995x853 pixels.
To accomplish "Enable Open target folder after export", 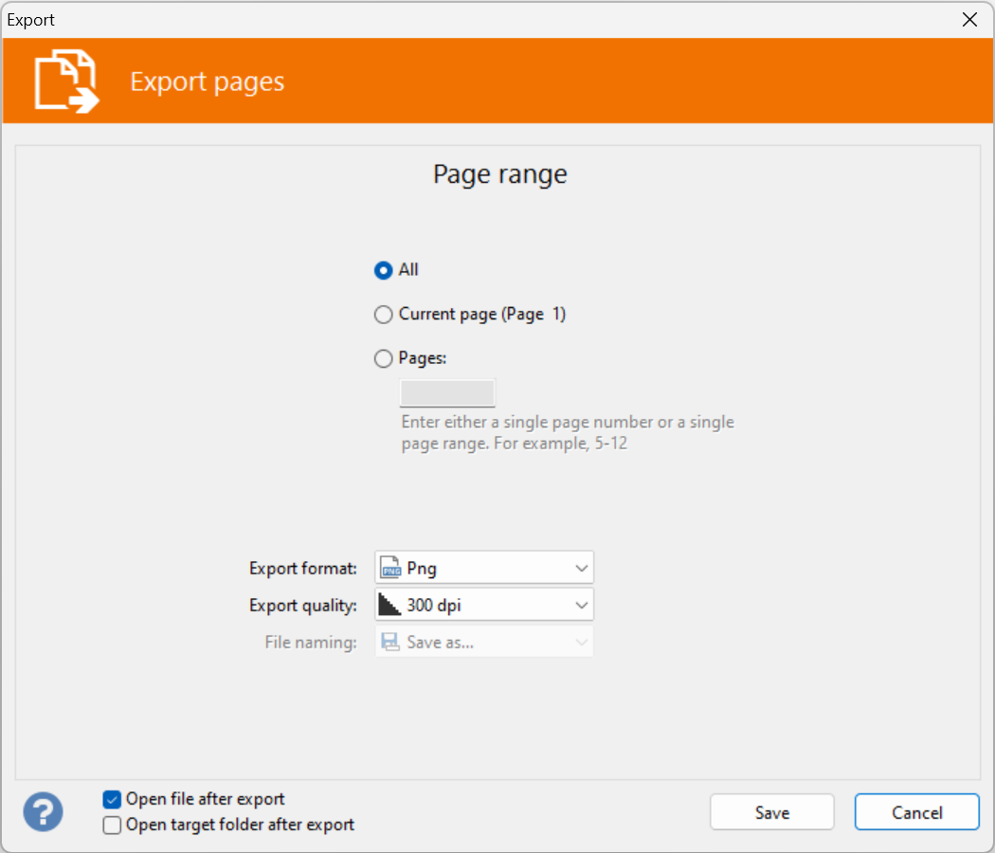I will (112, 826).
